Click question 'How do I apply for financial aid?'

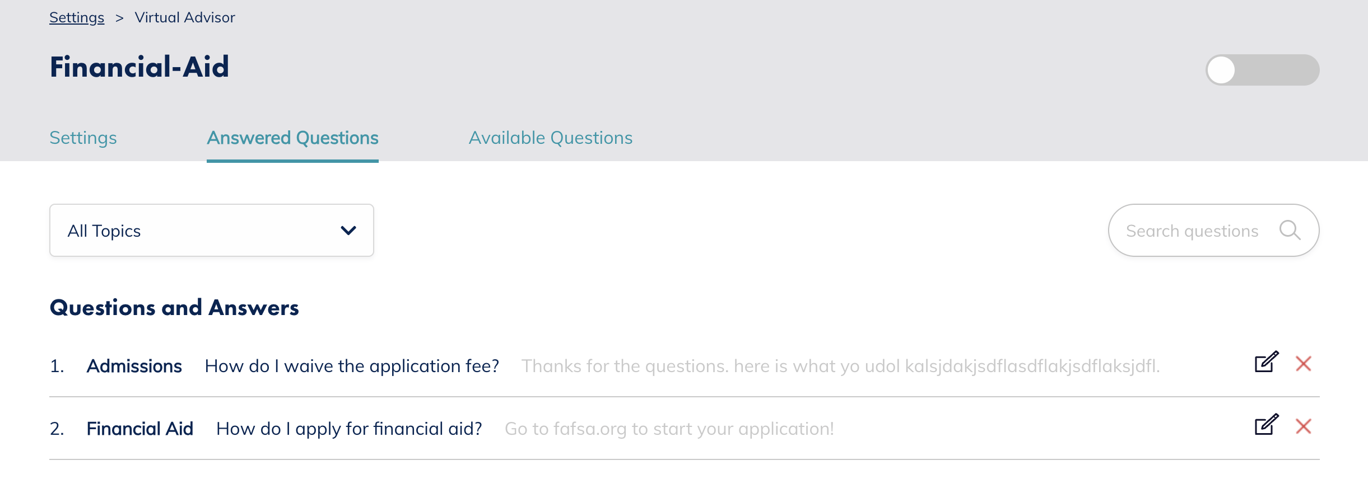click(x=348, y=428)
